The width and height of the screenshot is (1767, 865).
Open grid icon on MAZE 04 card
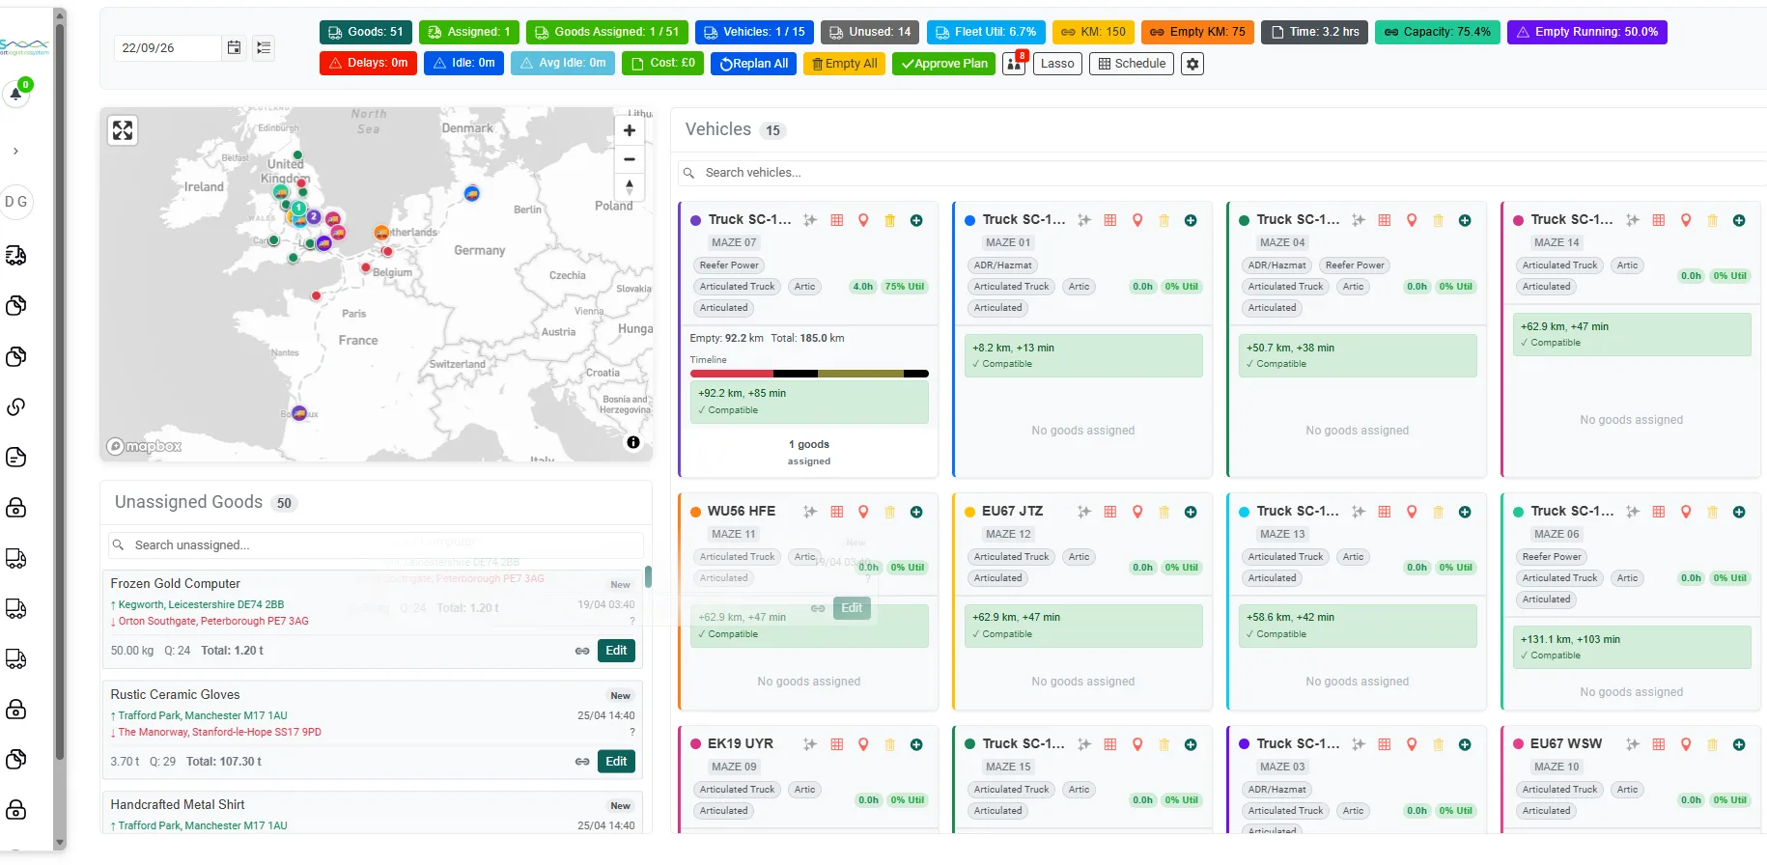(1385, 220)
